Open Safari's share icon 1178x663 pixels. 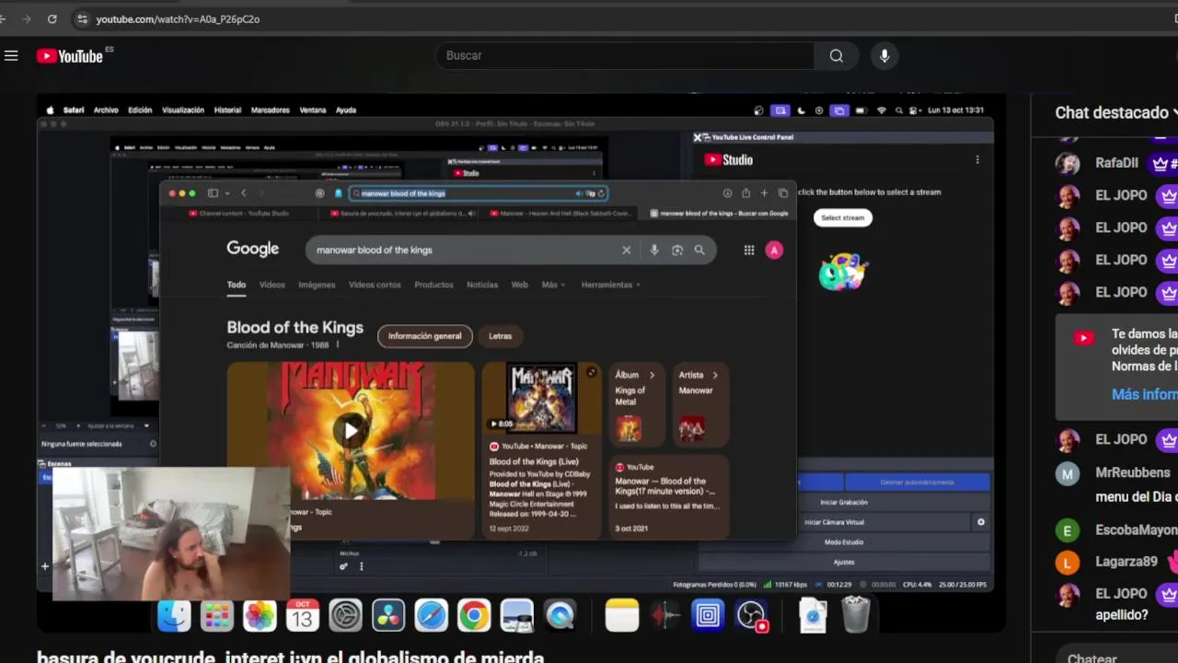[745, 193]
